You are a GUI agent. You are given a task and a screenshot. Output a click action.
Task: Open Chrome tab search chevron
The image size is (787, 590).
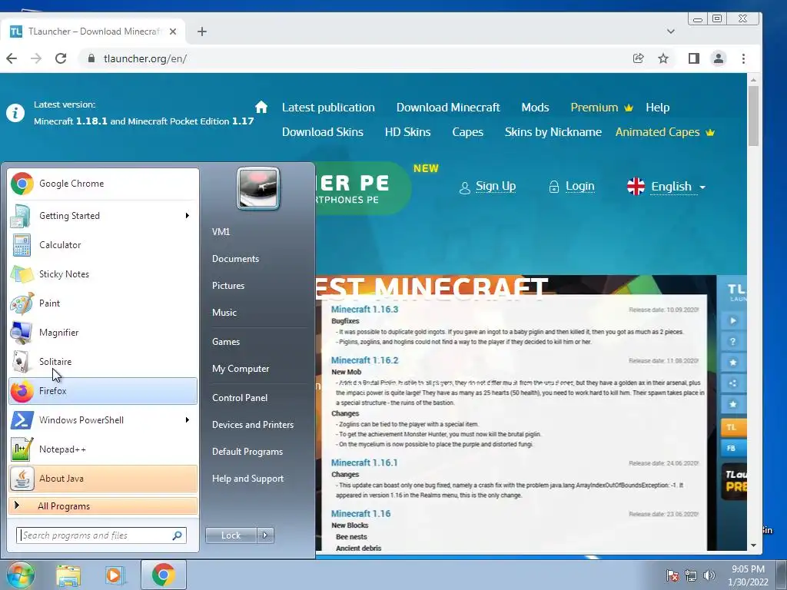(x=670, y=31)
